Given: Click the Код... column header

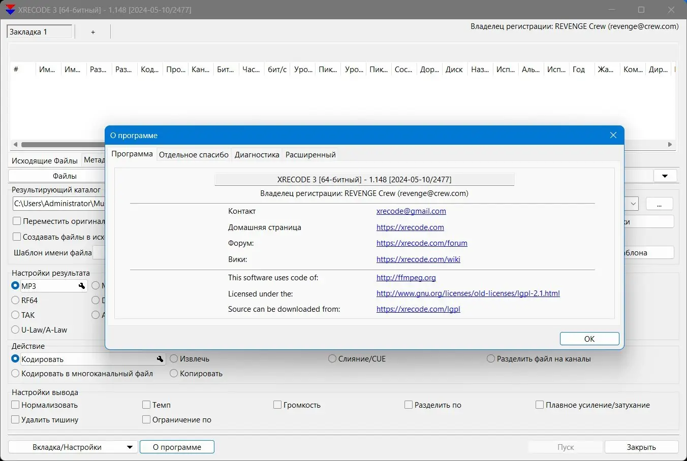Looking at the screenshot, I should click(x=150, y=70).
